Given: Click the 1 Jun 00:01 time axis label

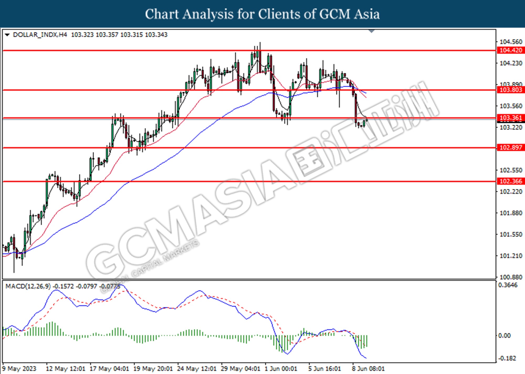Looking at the screenshot, I should pyautogui.click(x=281, y=369).
